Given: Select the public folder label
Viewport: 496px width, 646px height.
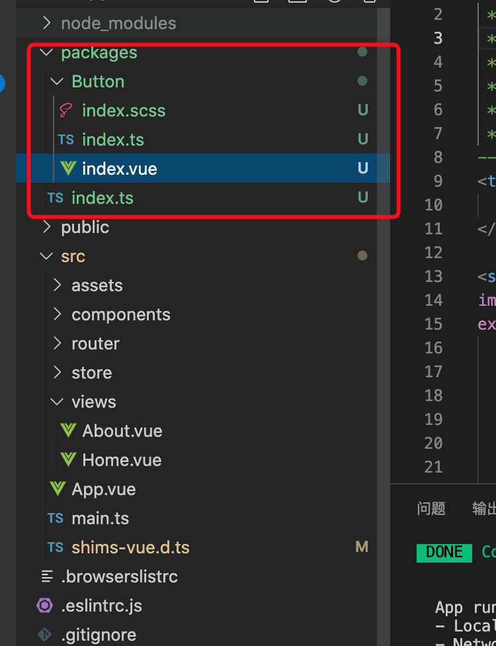Looking at the screenshot, I should (x=85, y=227).
